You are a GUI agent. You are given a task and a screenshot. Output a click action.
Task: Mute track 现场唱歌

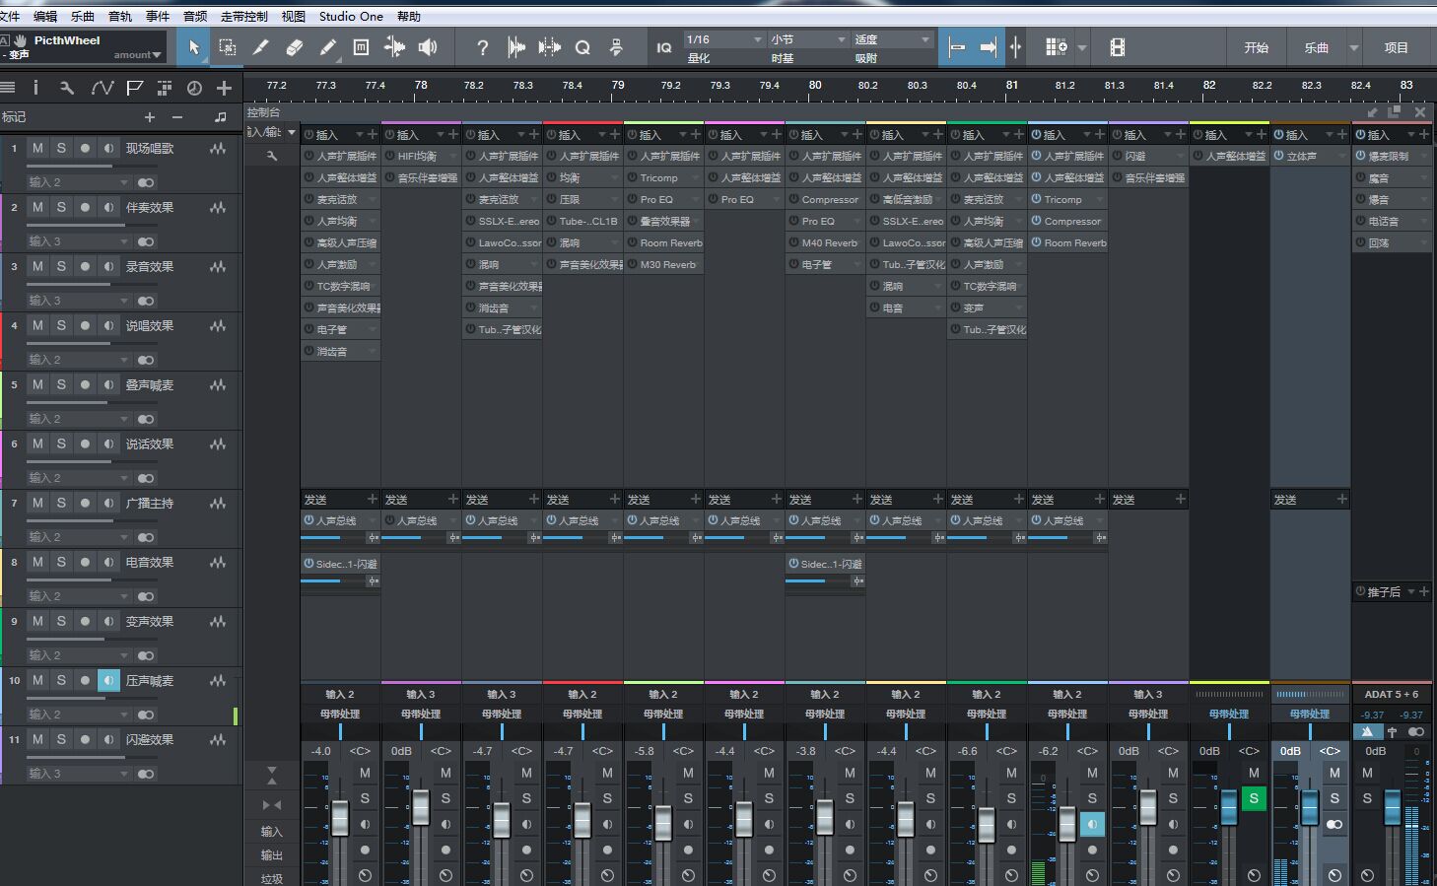37,148
